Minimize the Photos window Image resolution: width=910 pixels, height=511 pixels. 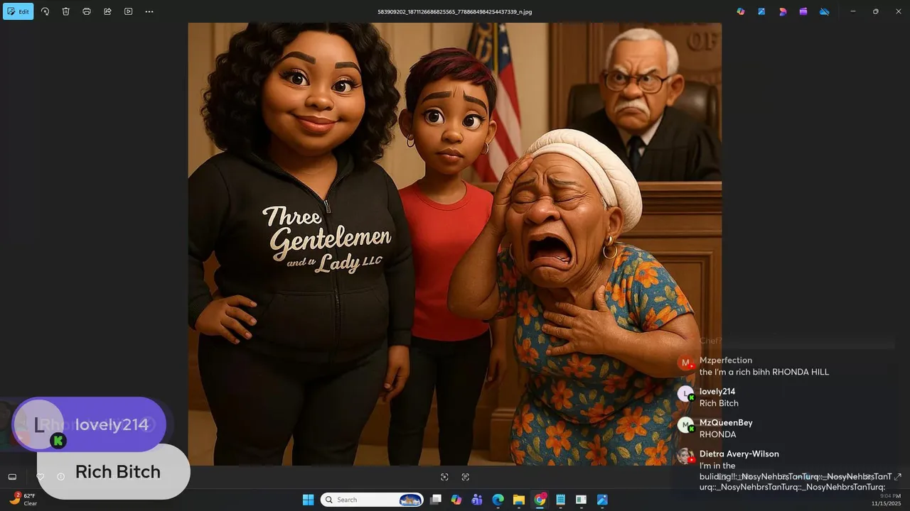coord(853,11)
